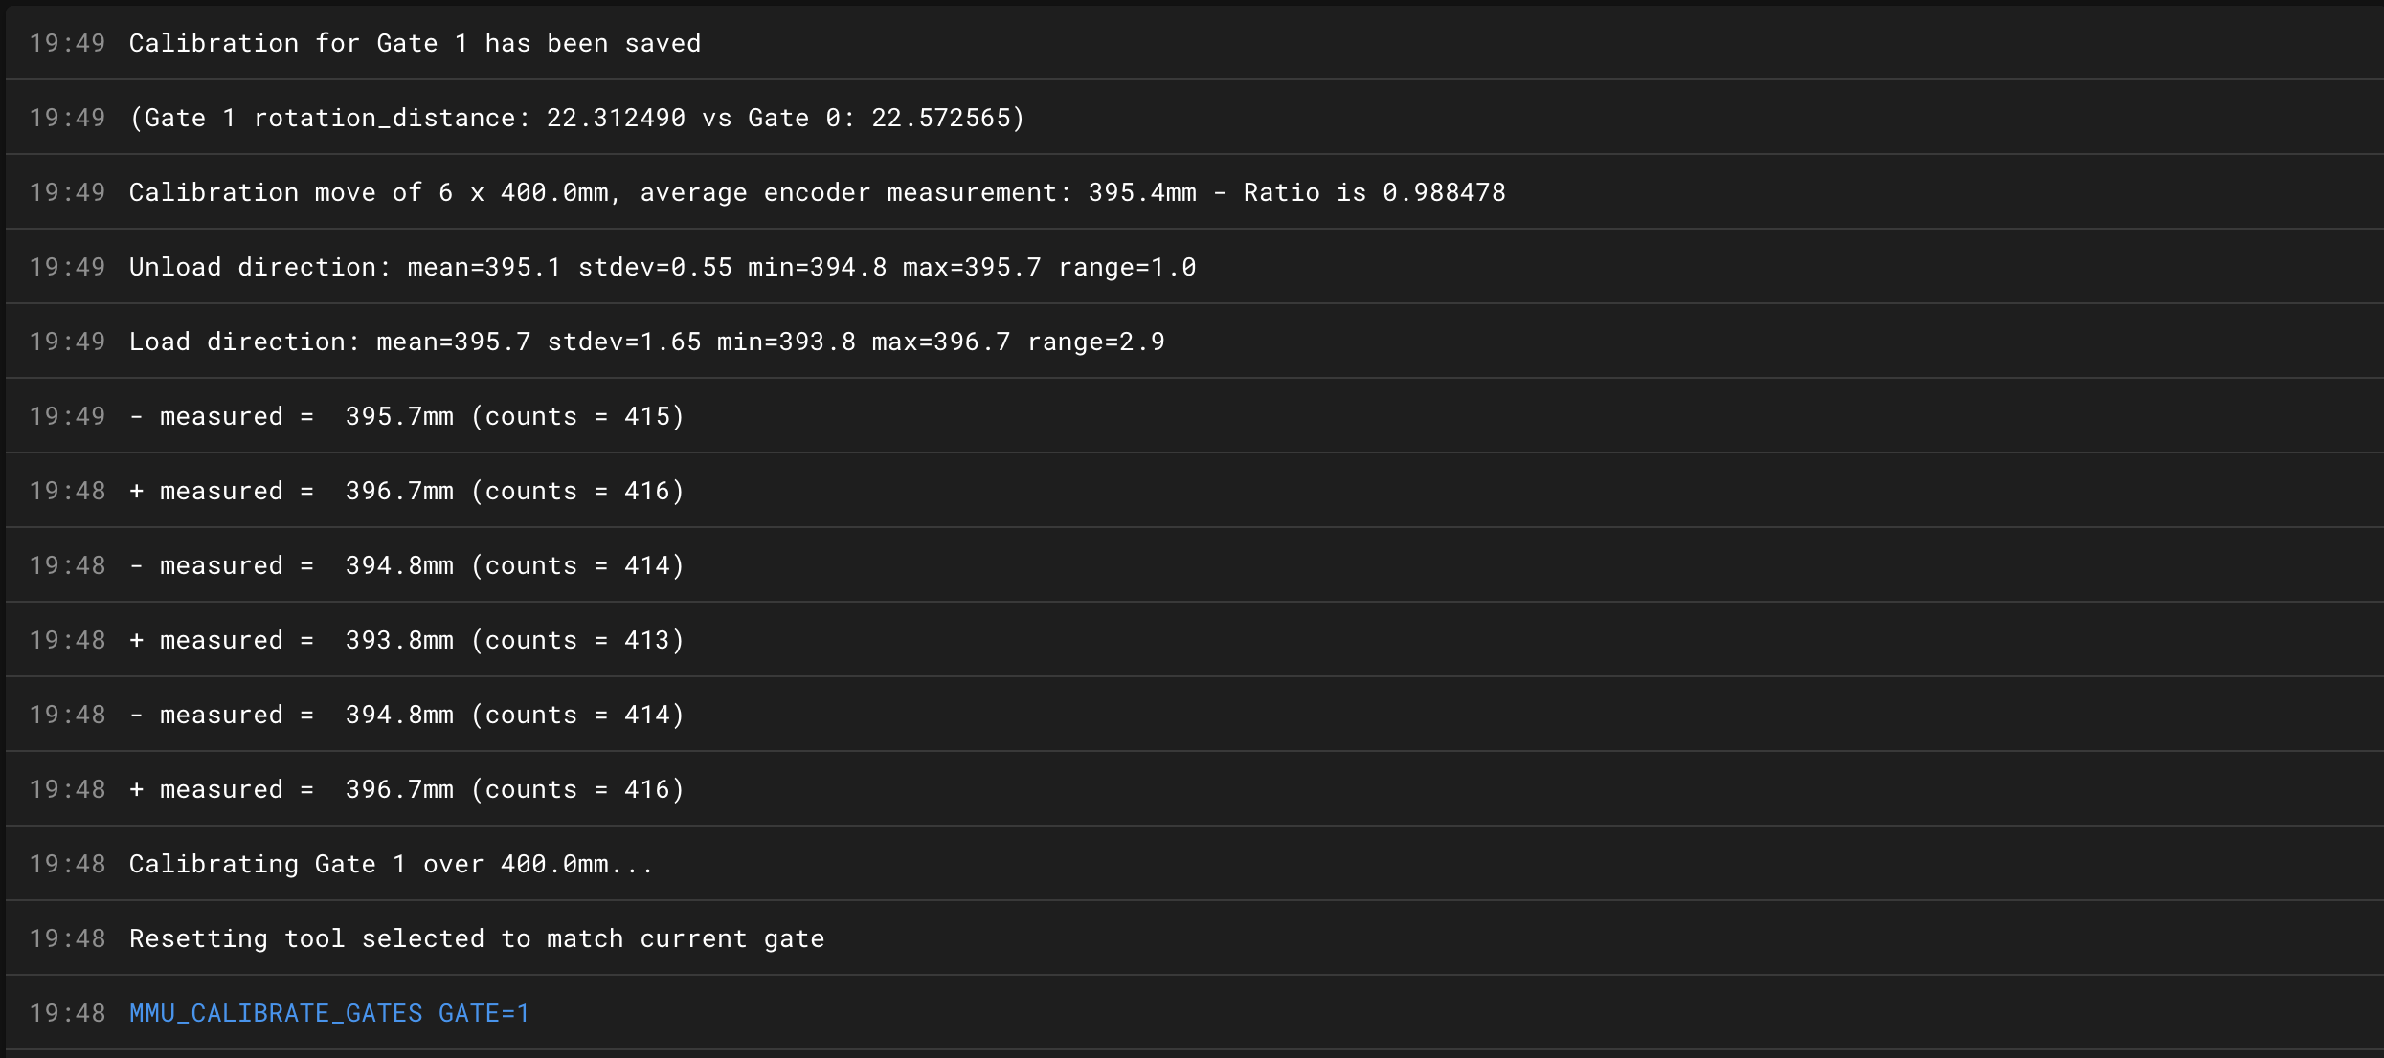The width and height of the screenshot is (2384, 1058).
Task: Click the 19:48 timestamp beside MMU_CALIBRATE_GATES command
Action: tap(67, 1013)
